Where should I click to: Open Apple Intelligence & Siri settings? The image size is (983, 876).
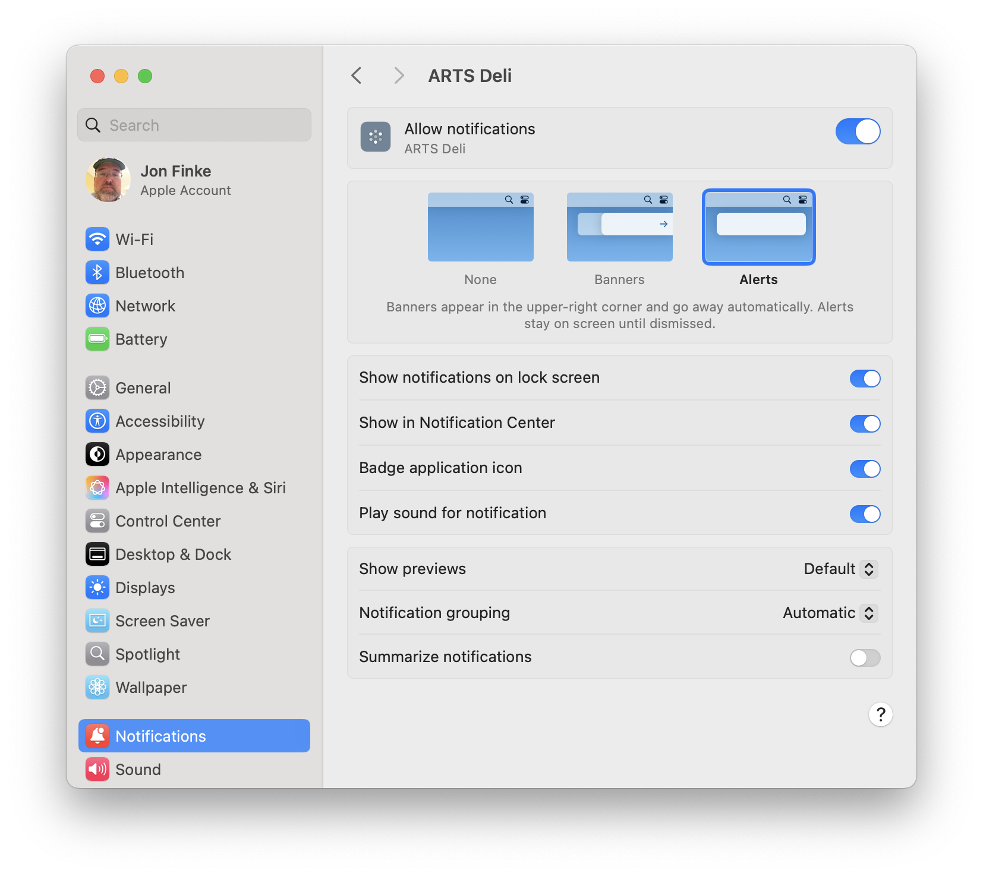point(194,488)
